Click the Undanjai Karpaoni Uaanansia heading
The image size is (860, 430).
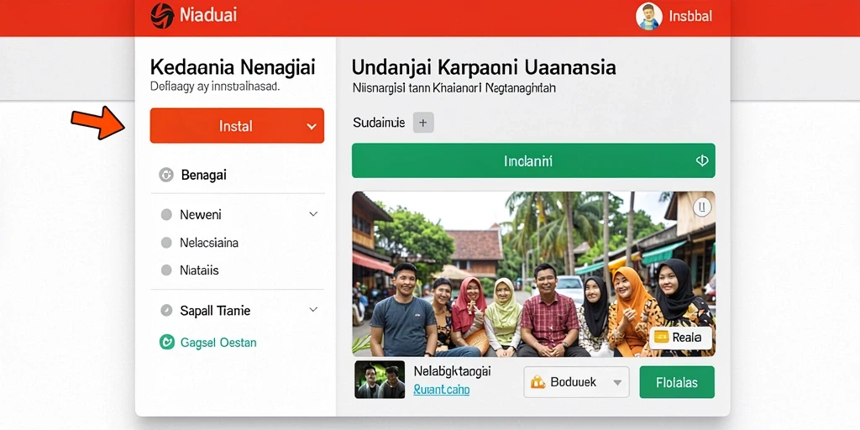pyautogui.click(x=483, y=67)
